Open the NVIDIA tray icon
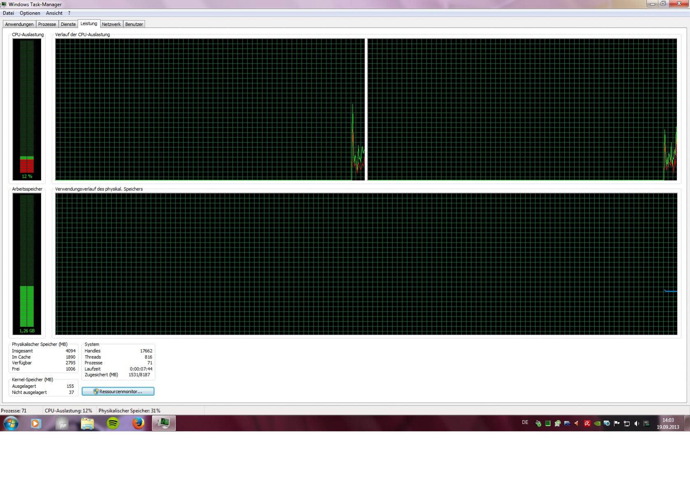The width and height of the screenshot is (690, 495). (597, 423)
